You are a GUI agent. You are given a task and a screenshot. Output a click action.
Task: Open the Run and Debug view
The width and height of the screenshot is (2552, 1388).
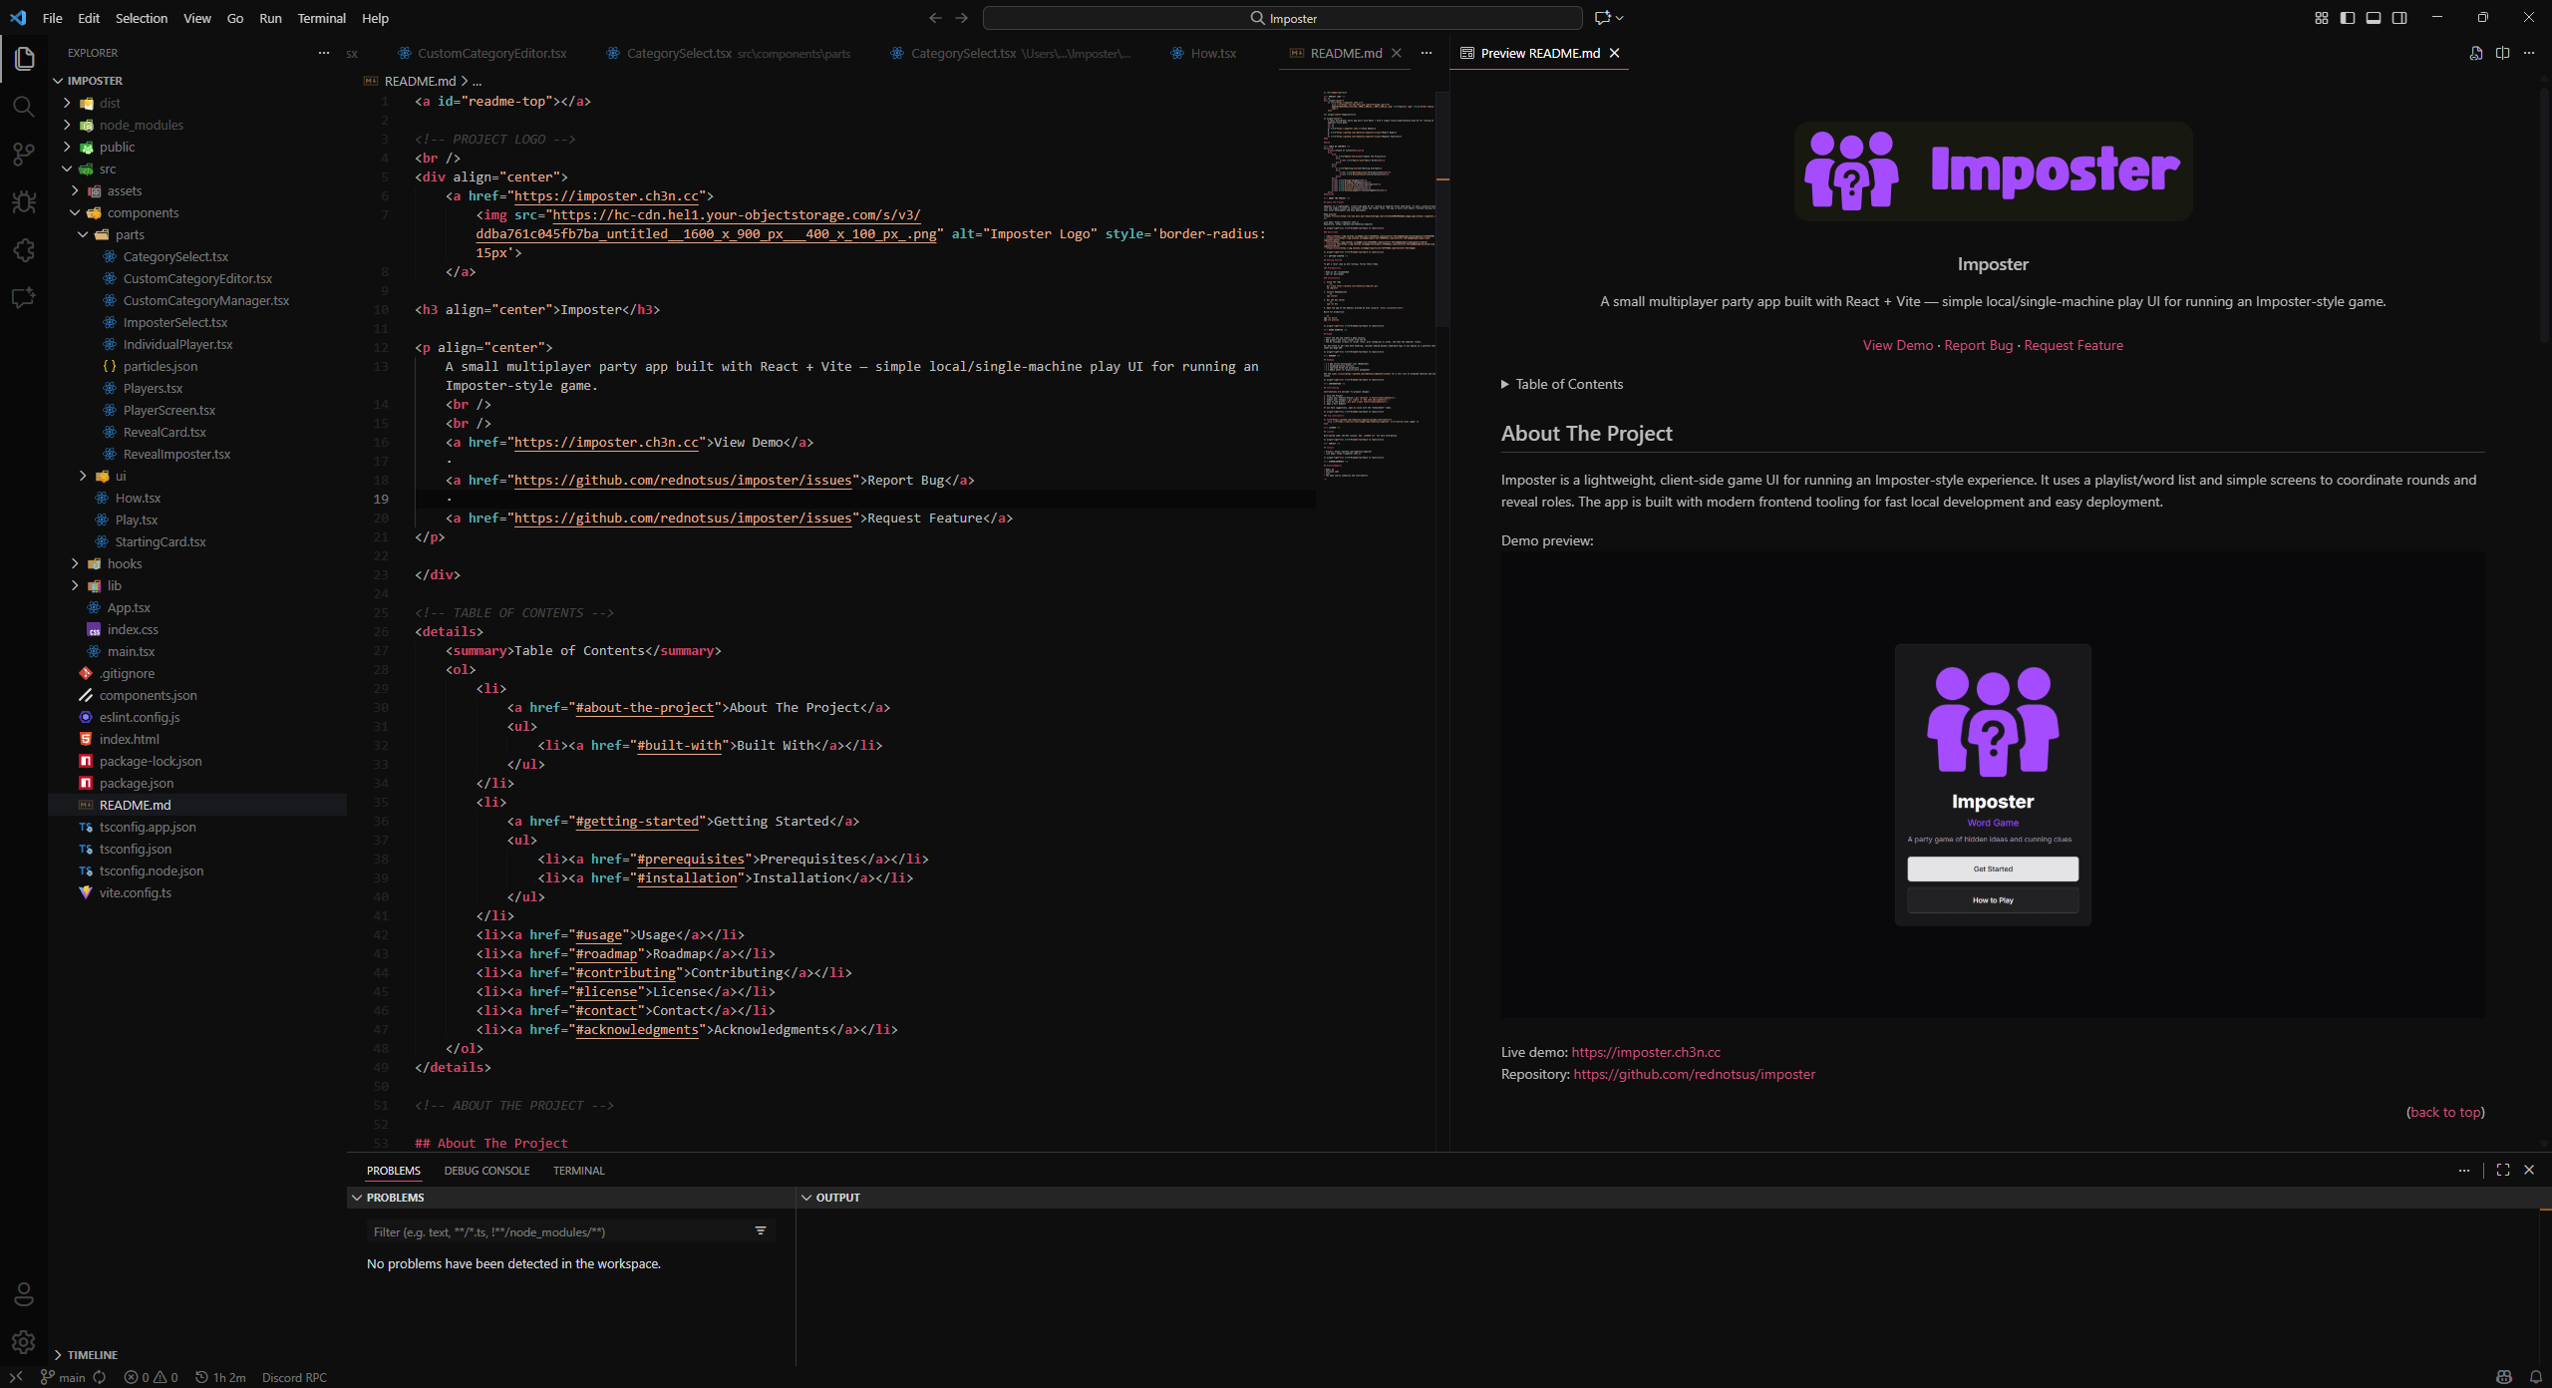tap(24, 202)
